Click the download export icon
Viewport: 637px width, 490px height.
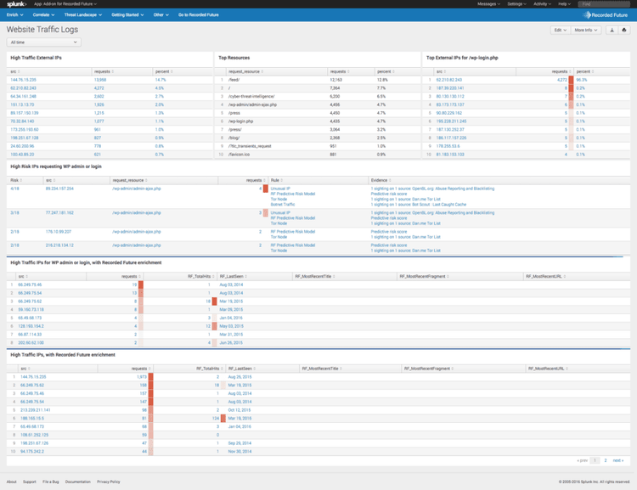pyautogui.click(x=612, y=30)
